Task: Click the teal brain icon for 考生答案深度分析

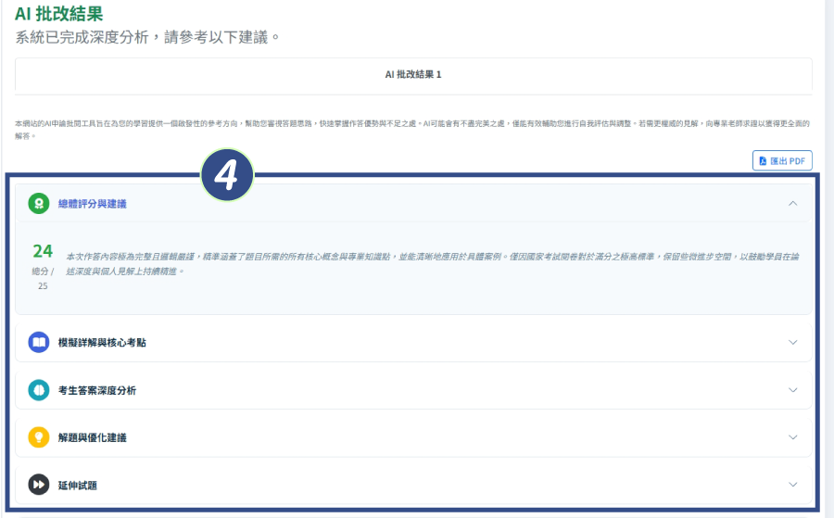Action: point(39,390)
